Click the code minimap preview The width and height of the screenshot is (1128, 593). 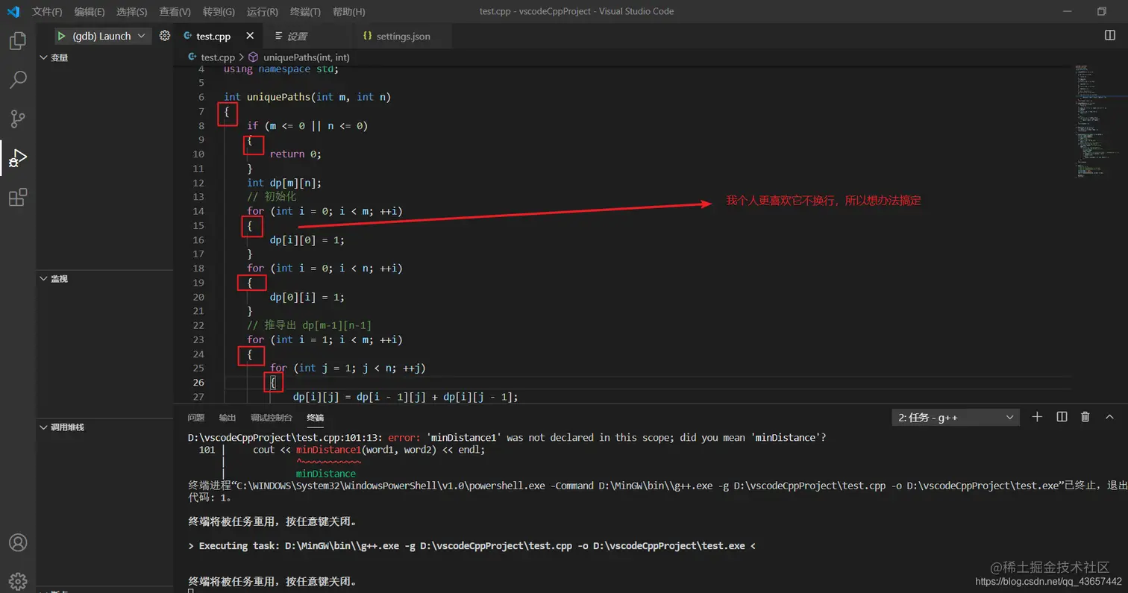(1100, 121)
